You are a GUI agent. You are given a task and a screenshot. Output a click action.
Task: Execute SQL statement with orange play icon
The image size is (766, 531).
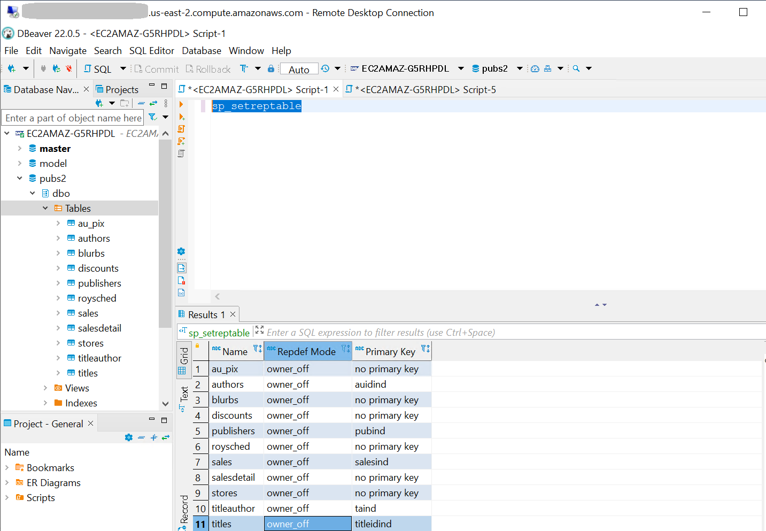(181, 104)
